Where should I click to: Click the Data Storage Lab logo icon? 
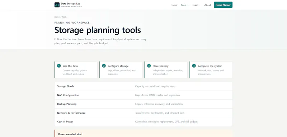57,5
